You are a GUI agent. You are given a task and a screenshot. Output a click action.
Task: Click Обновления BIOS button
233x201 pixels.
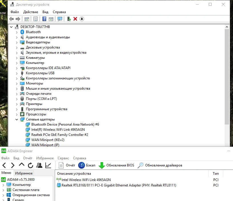click(116, 165)
